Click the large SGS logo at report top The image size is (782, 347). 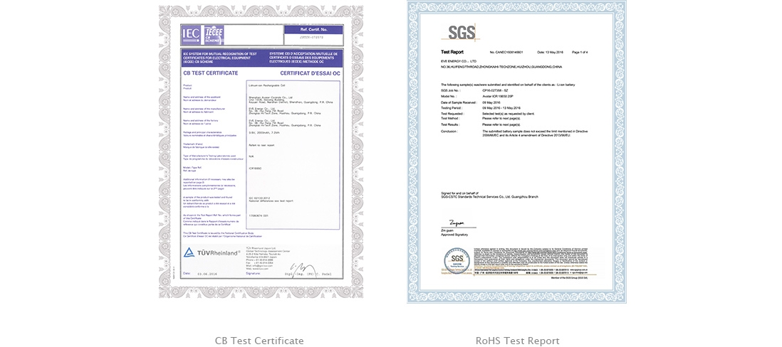[462, 32]
